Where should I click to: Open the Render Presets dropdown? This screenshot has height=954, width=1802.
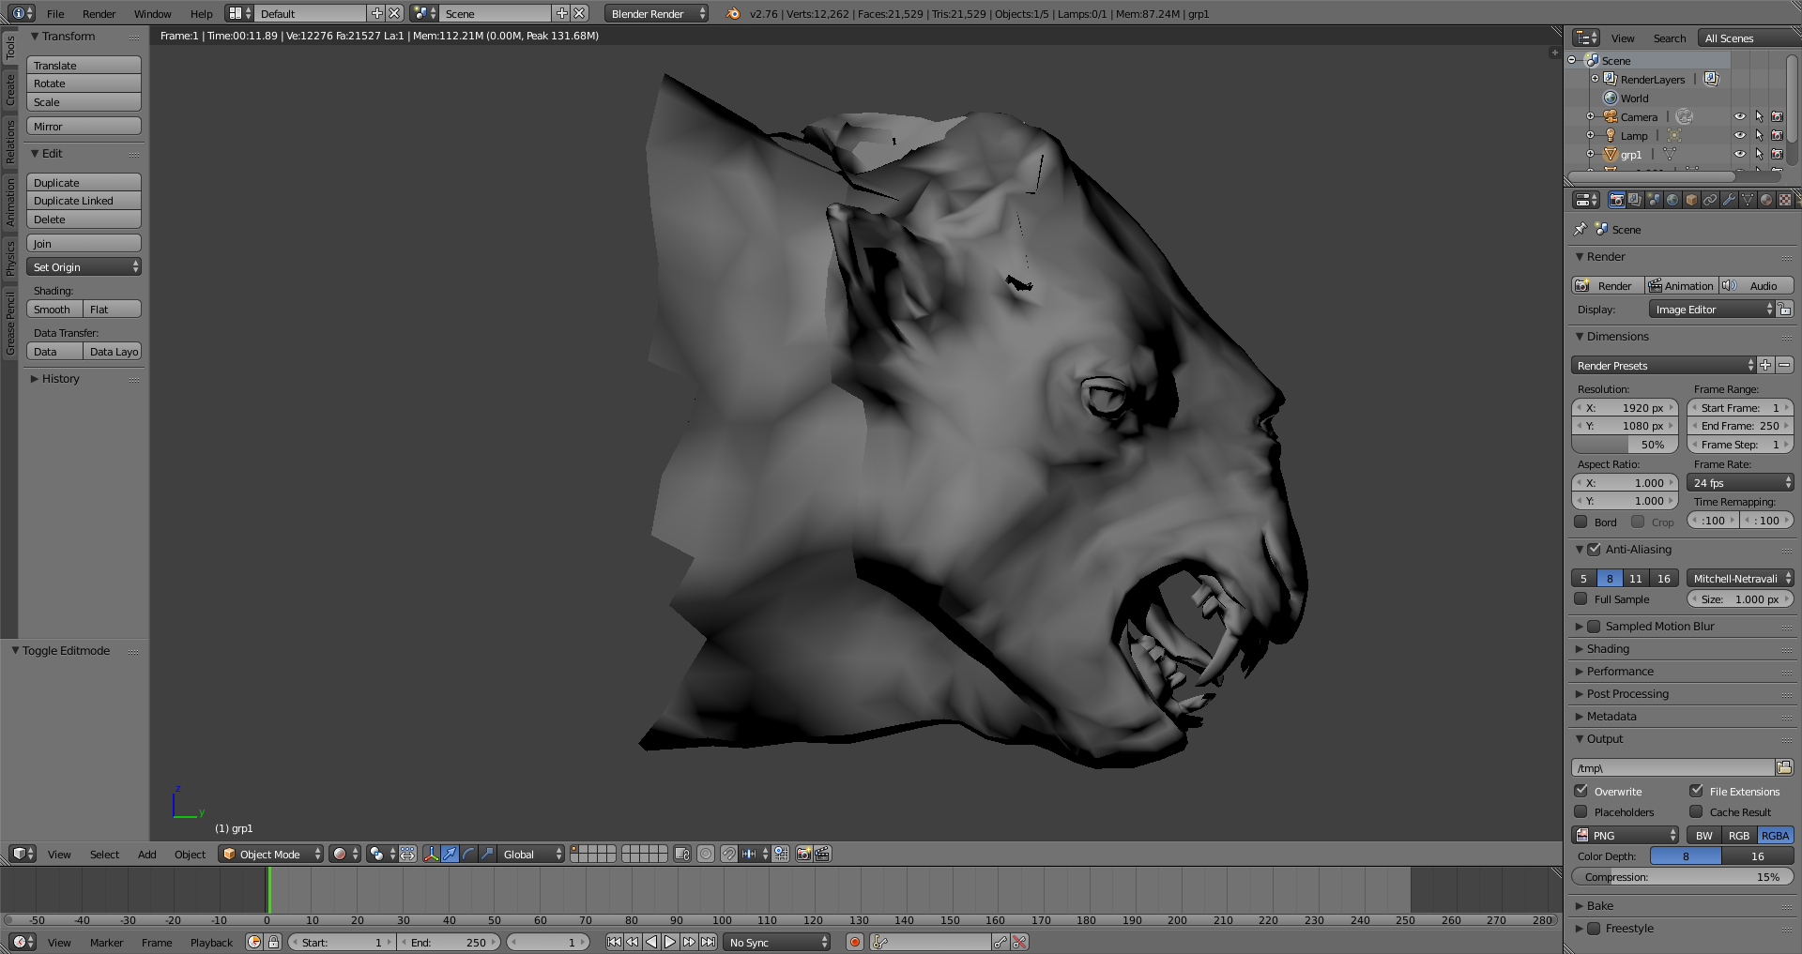(x=1663, y=365)
